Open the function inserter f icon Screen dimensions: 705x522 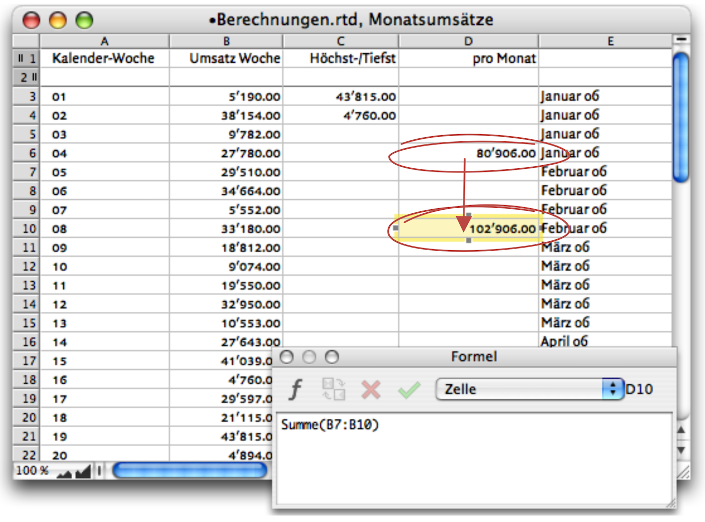(296, 389)
